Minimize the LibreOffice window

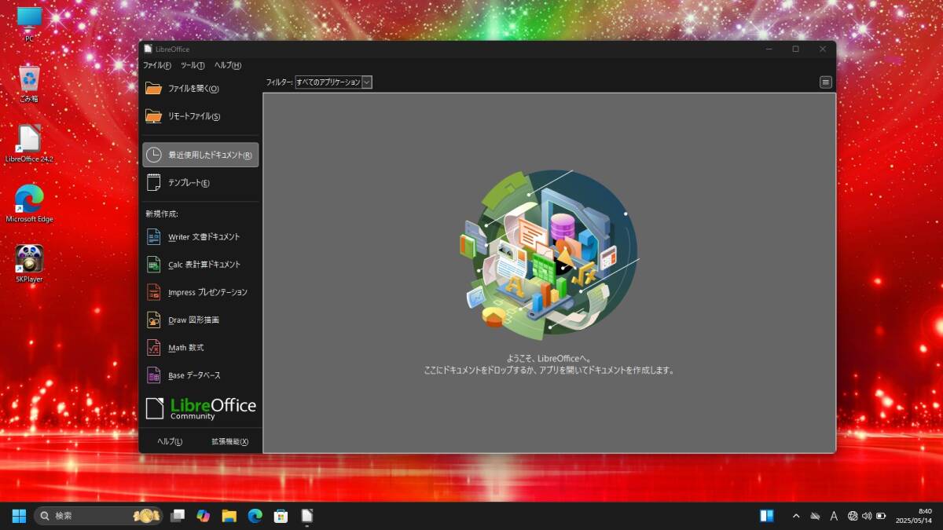coord(768,49)
